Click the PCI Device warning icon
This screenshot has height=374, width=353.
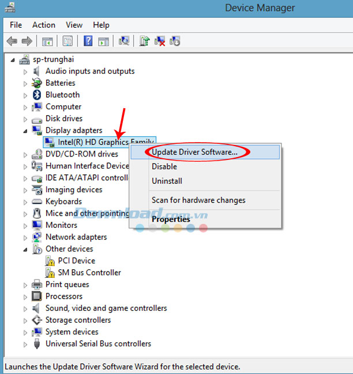(x=50, y=261)
